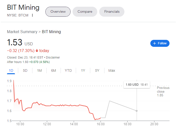Image resolution: width=176 pixels, height=129 pixels.
Task: Open the three-dot more options menu
Action: coord(32,15)
